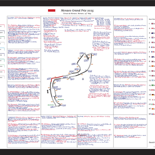
Task: Click the red legend box at left edge
Action: coord(2,26)
